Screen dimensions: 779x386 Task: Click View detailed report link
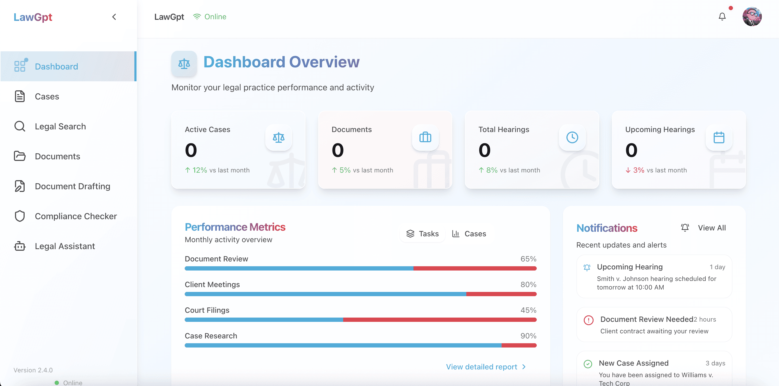click(x=486, y=367)
